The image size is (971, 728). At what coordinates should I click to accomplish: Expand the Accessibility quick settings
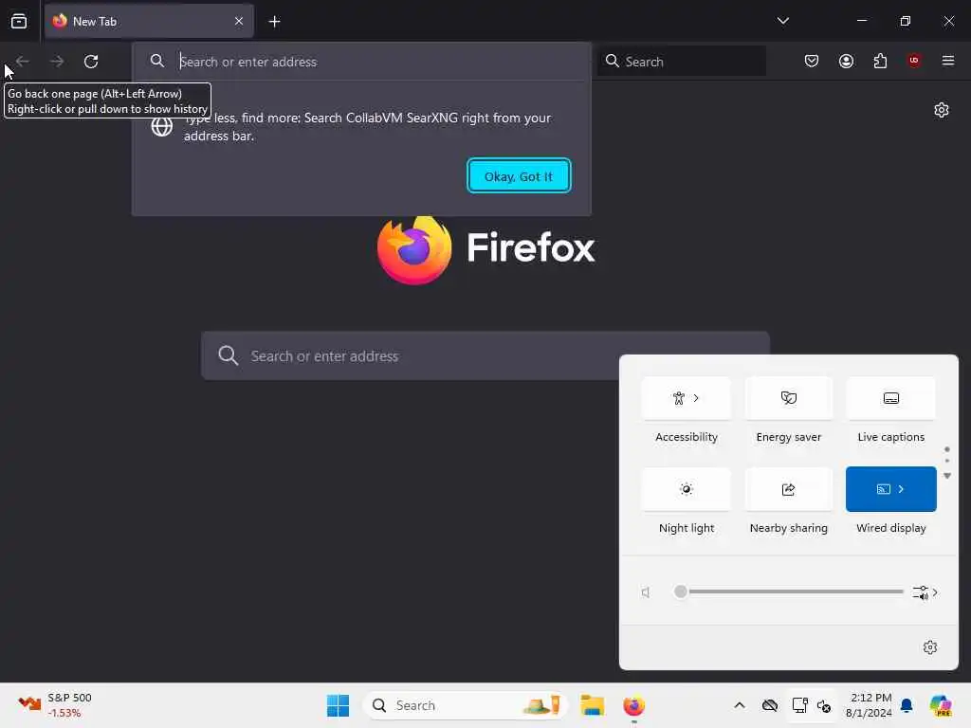(687, 398)
